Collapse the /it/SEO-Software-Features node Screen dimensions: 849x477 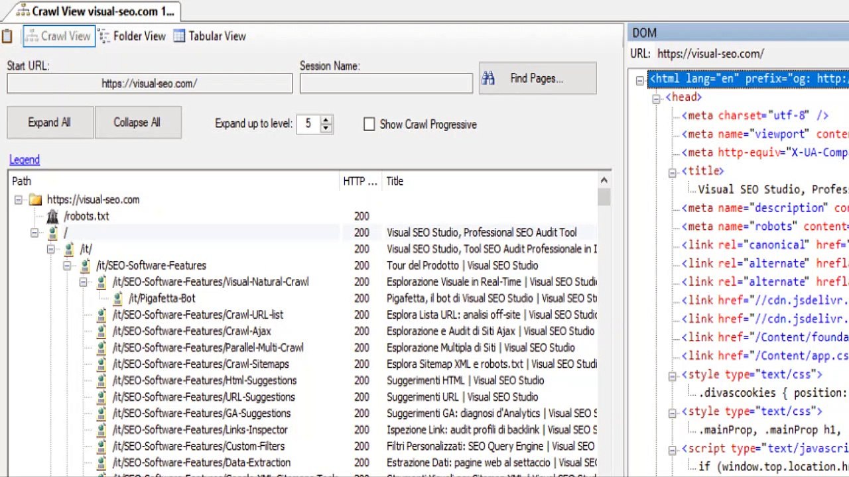pos(67,266)
